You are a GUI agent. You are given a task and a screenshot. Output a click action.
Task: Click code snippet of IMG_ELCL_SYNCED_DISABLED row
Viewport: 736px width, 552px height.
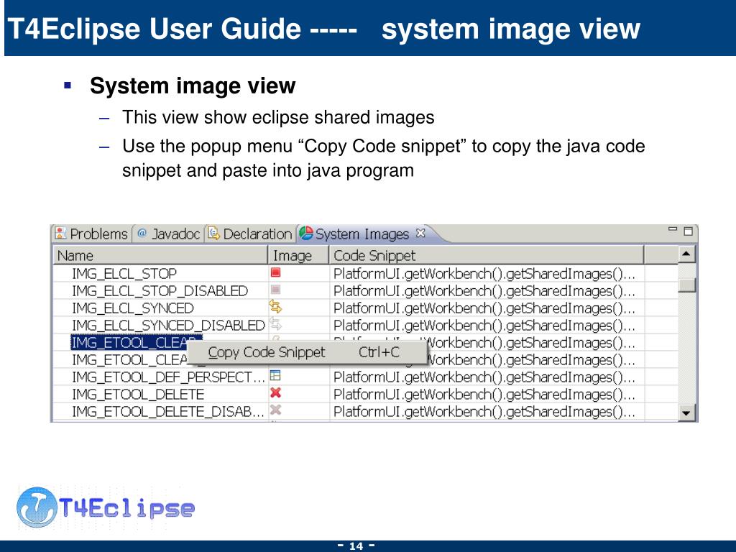(484, 326)
